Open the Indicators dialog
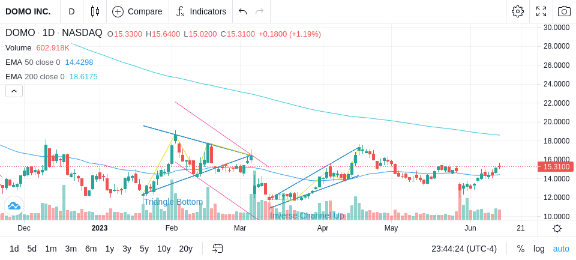The image size is (576, 260). pos(201,11)
